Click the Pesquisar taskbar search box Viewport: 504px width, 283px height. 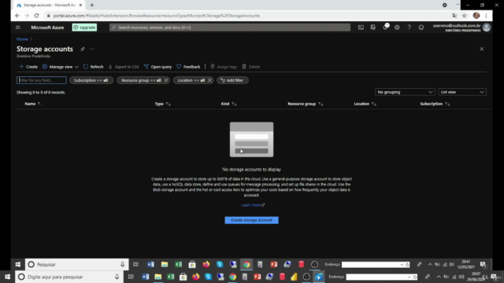pos(77,264)
